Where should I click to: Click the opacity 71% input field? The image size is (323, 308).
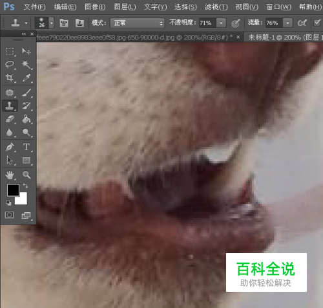click(x=207, y=23)
